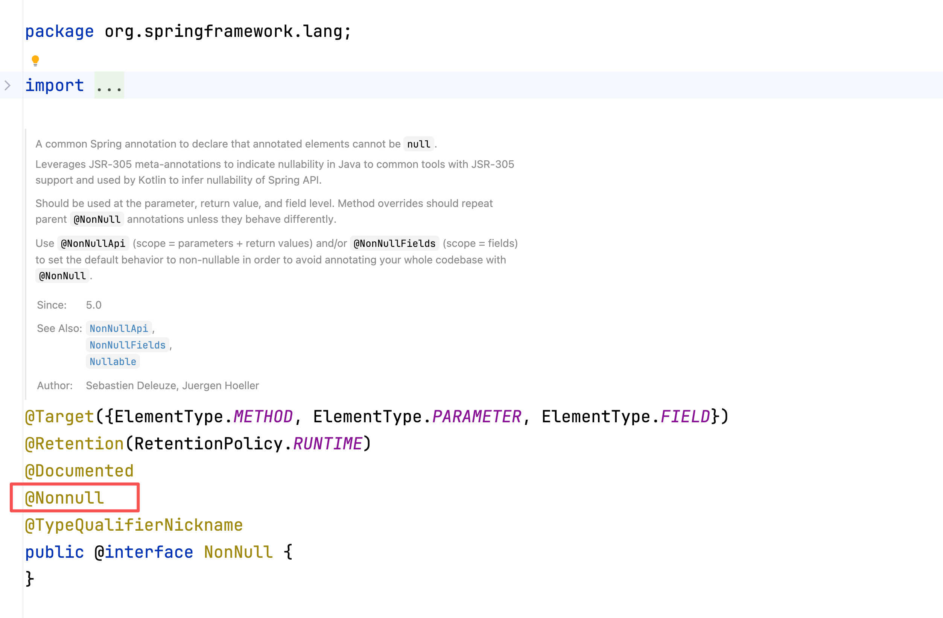The height and width of the screenshot is (618, 943).
Task: Click the @Nonnull annotation in red box
Action: 64,498
